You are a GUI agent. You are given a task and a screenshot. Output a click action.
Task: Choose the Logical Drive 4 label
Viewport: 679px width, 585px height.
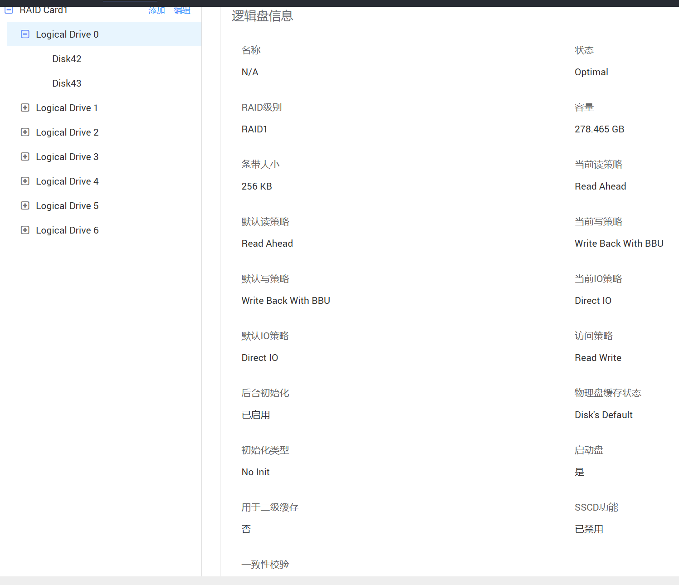pyautogui.click(x=67, y=181)
